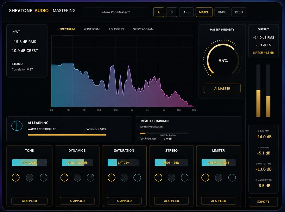
Task: Click the -14.0 dB RMS output value
Action: (263, 38)
